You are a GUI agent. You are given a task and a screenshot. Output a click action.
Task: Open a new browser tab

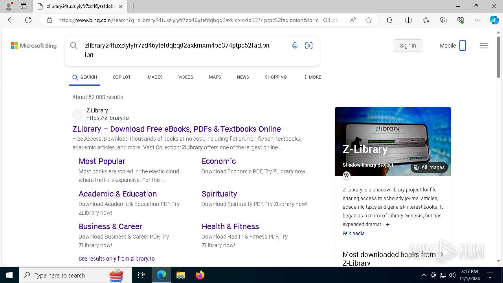(134, 6)
